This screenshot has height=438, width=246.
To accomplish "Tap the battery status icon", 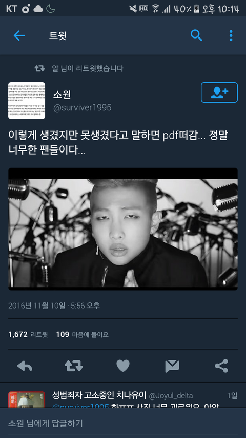I will tap(197, 9).
